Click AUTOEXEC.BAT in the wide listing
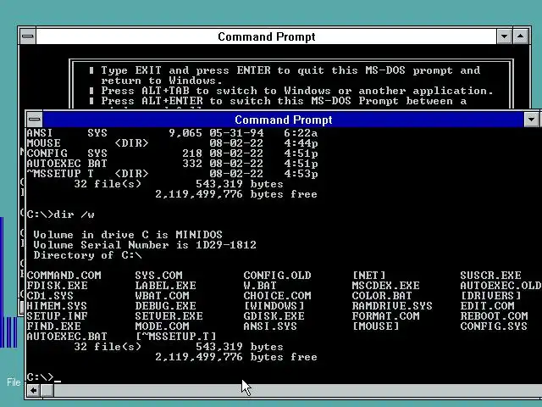The height and width of the screenshot is (407, 542). point(67,337)
